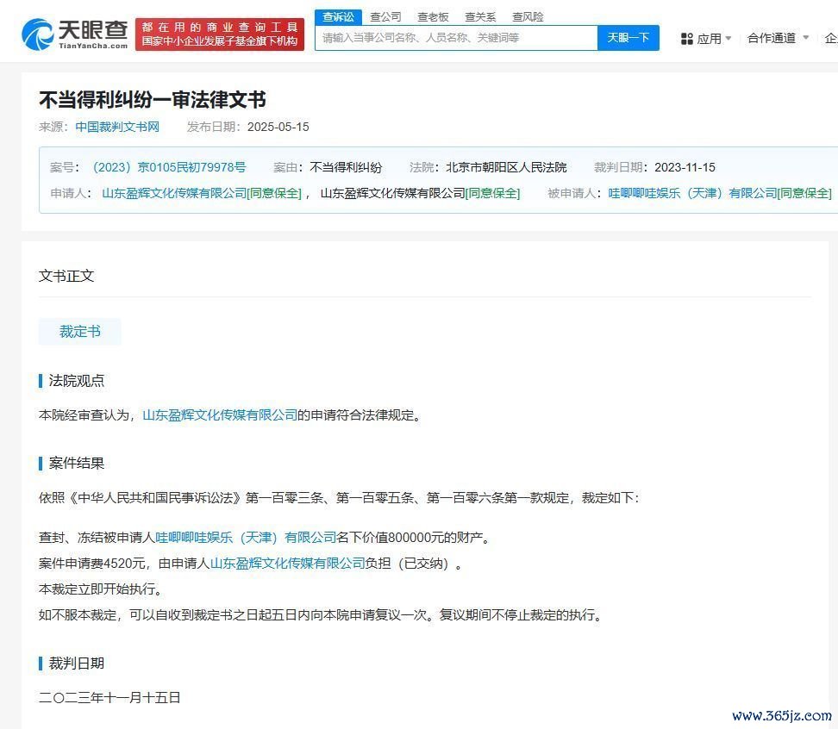The image size is (838, 729).
Task: Click the 复议 appeal notice paragraph
Action: pos(322,614)
